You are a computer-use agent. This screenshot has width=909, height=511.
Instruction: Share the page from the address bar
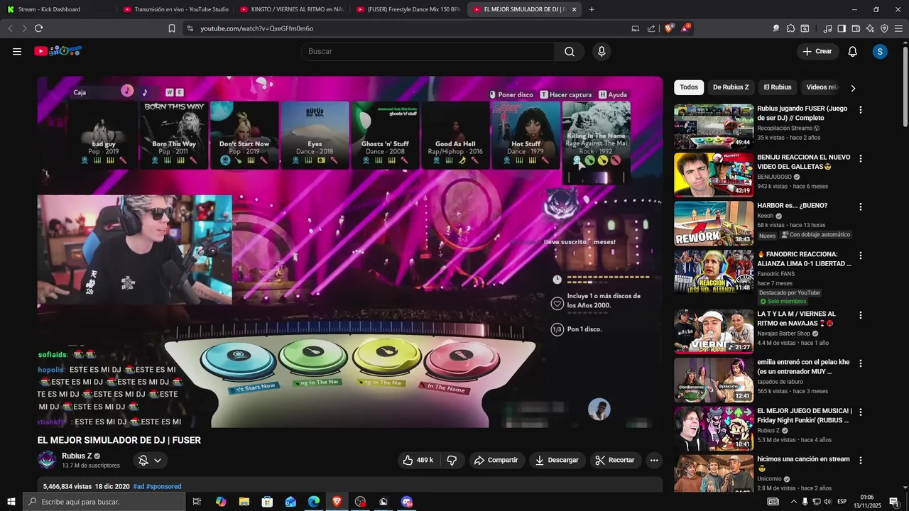point(651,28)
